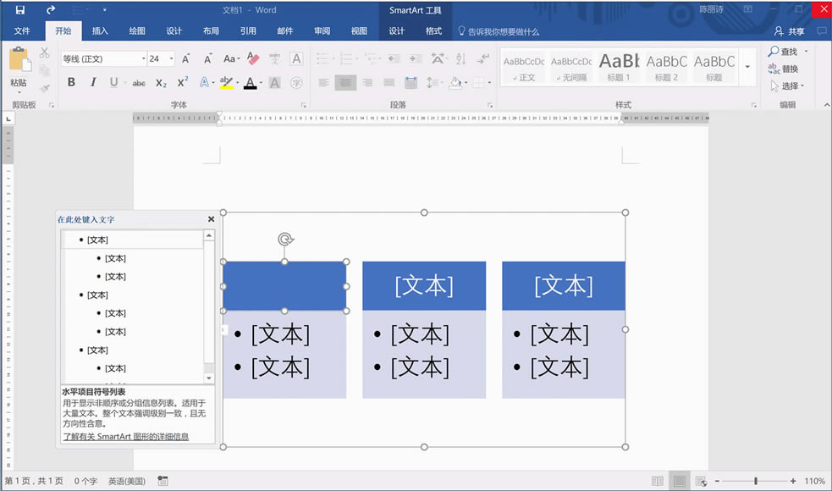Open the font name dropdown
The image size is (832, 491).
coord(143,58)
